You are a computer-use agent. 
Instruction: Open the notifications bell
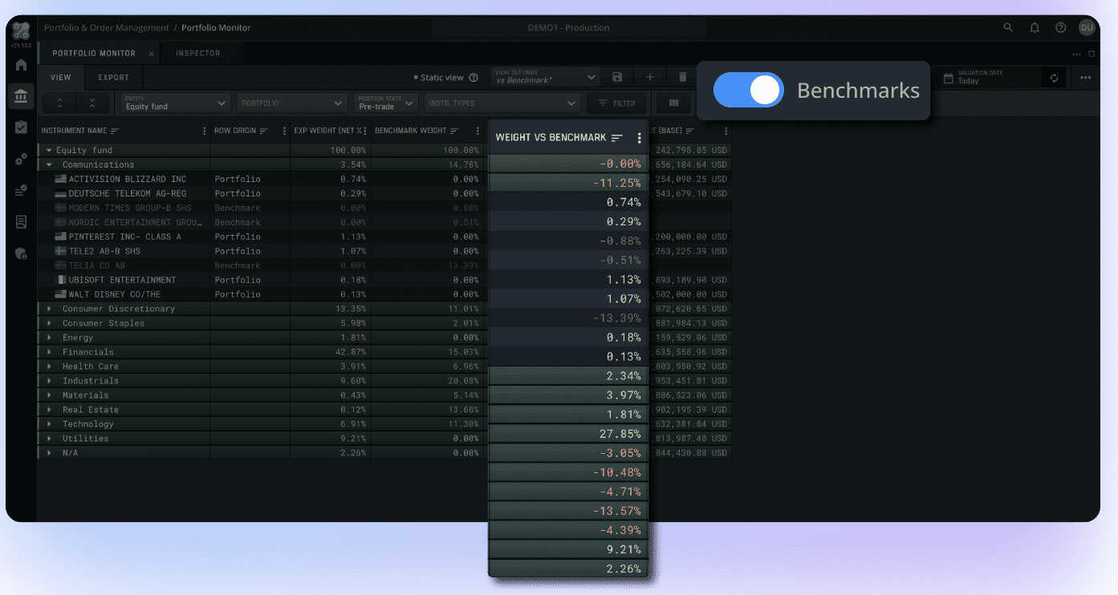coord(1035,27)
